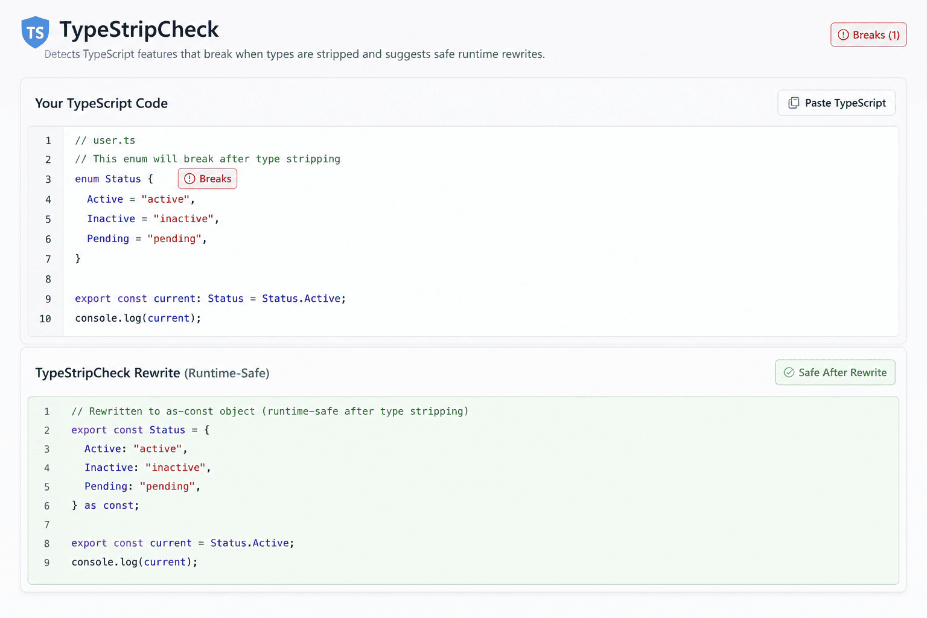The width and height of the screenshot is (927, 618).
Task: Click the Safe After Rewrite badge
Action: click(x=835, y=372)
